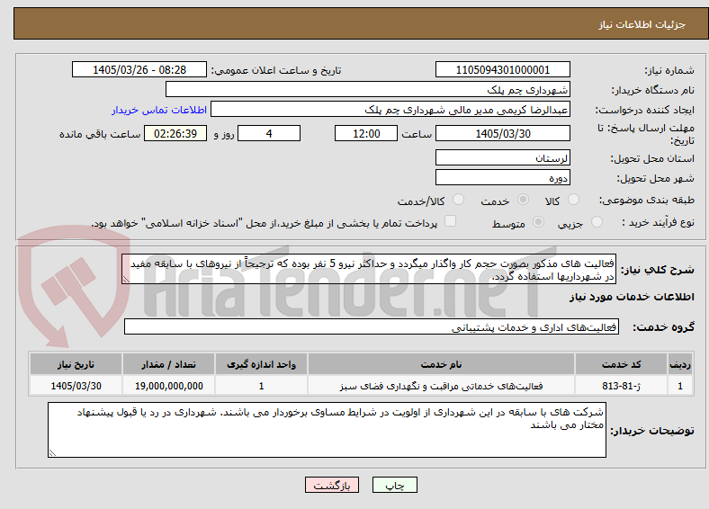Click the city field دوره
The height and width of the screenshot is (509, 709).
pyautogui.click(x=502, y=177)
